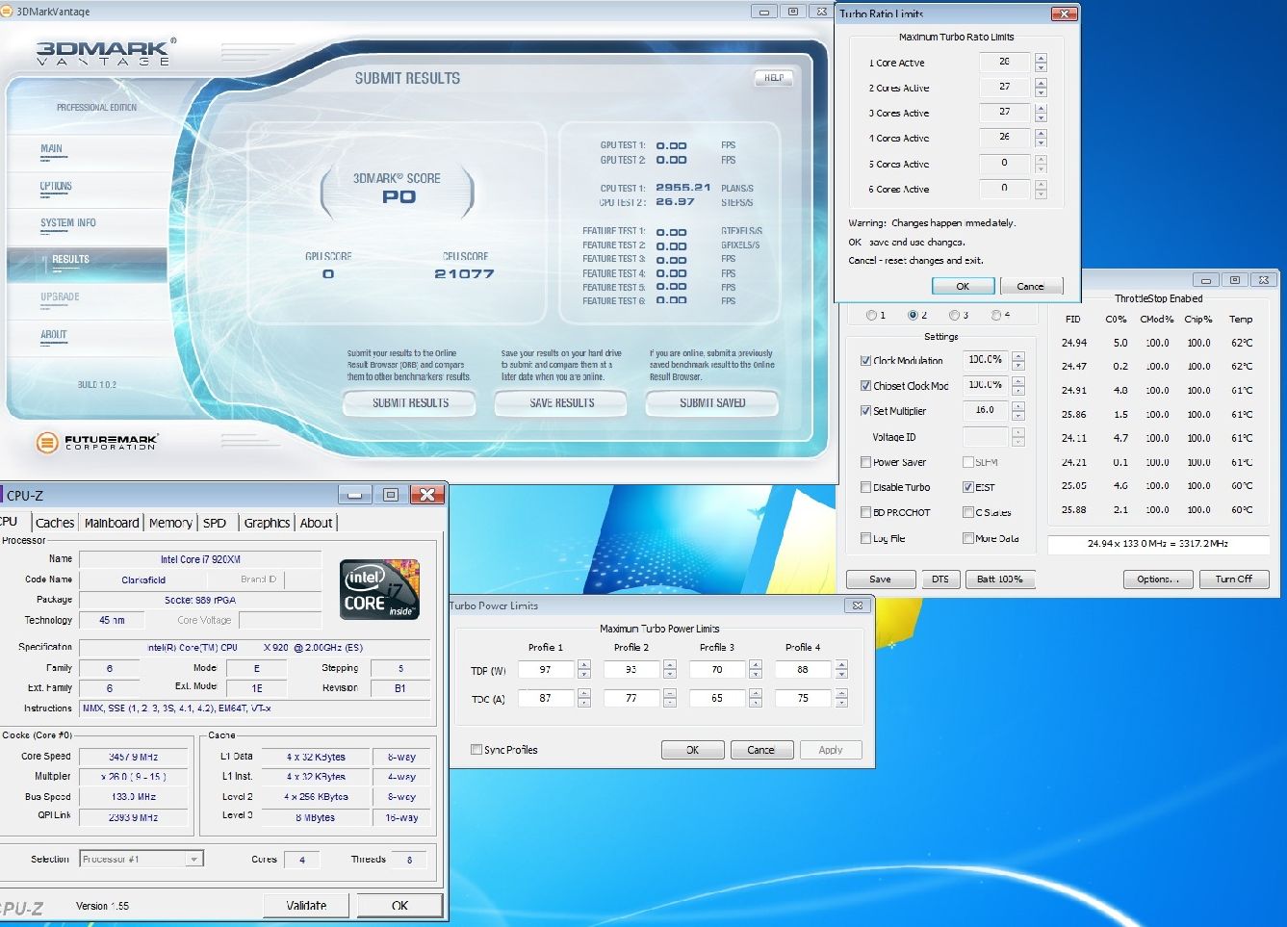Adjust 3 Cores Active ratio spinner
Image resolution: width=1287 pixels, height=927 pixels.
pyautogui.click(x=1041, y=113)
